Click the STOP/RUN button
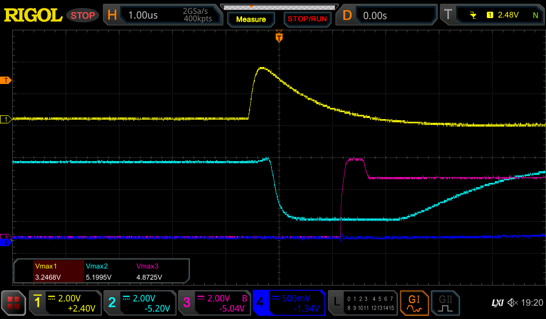546x319 pixels. click(x=307, y=19)
